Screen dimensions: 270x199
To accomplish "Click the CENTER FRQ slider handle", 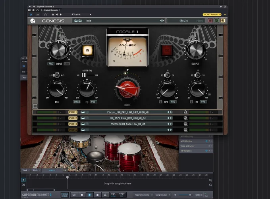I will pyautogui.click(x=84, y=75).
